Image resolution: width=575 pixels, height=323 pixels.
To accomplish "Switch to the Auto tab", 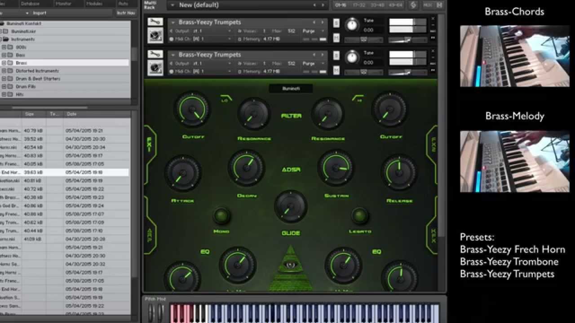I will point(123,4).
